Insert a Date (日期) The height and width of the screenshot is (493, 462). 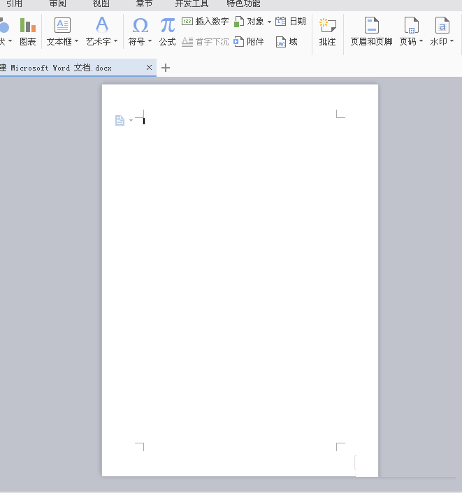[291, 22]
